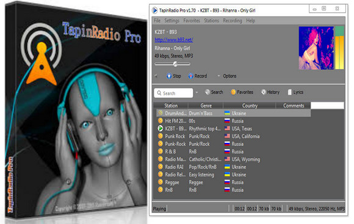354x224 pixels.
Task: Click the TapinRadio title bar app icon
Action: coord(154,10)
